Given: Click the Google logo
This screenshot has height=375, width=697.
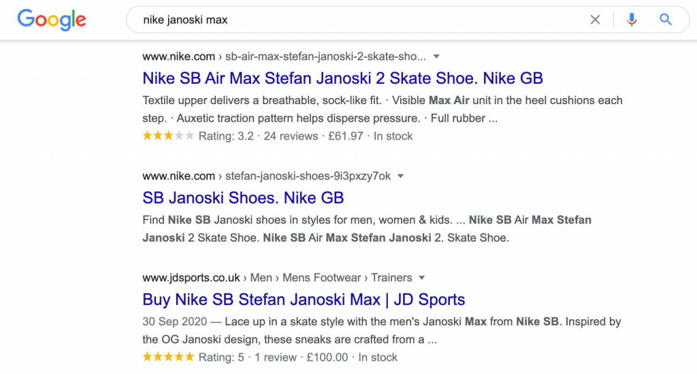Looking at the screenshot, I should [52, 20].
